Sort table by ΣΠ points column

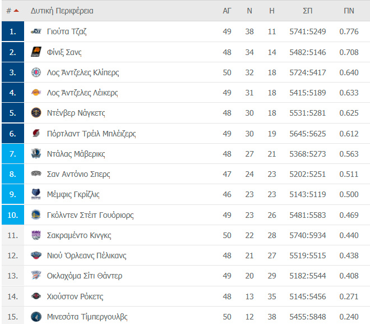(x=307, y=11)
